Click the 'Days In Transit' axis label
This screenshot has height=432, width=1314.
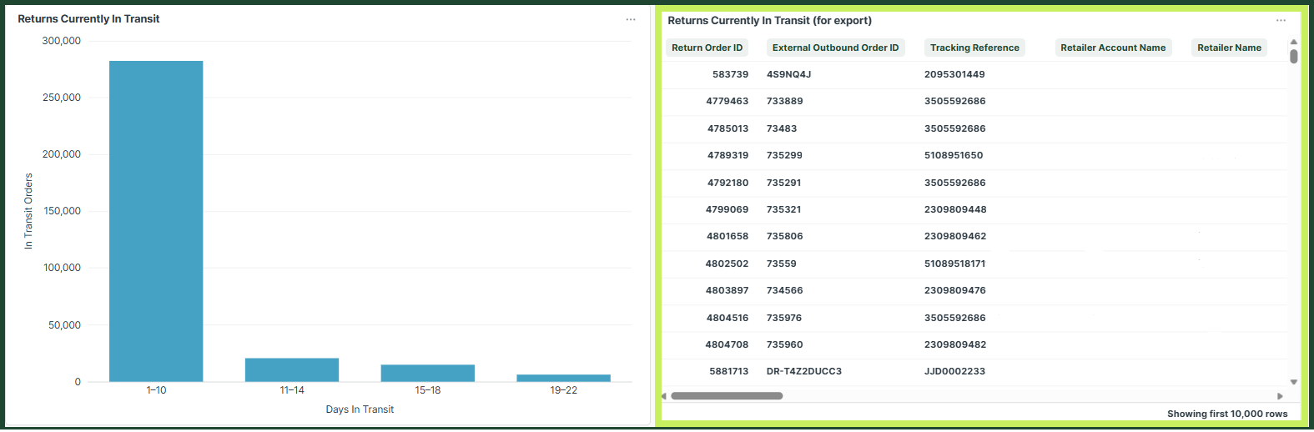click(360, 409)
